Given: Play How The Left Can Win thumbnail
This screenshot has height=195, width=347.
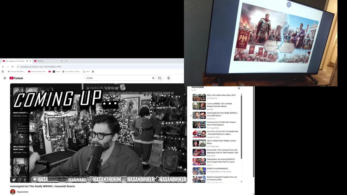Looking at the screenshot, I should [199, 134].
